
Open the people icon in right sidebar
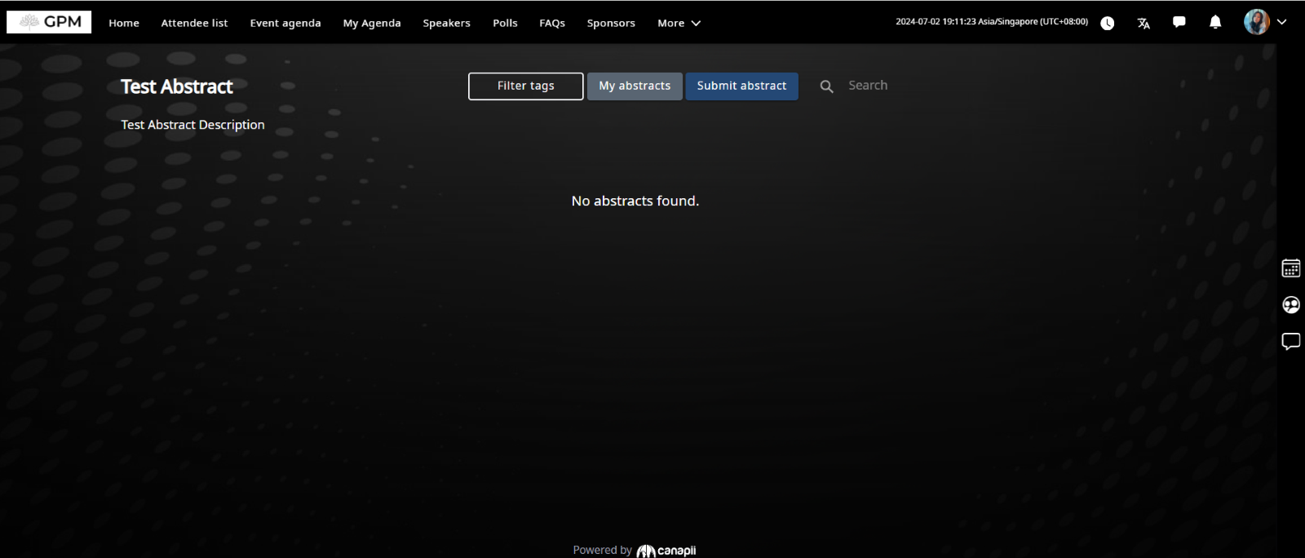pos(1290,305)
